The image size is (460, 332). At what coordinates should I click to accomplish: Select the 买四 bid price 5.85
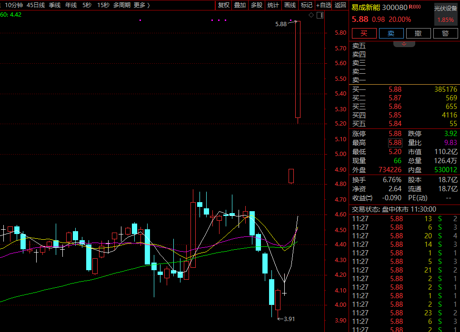395,115
